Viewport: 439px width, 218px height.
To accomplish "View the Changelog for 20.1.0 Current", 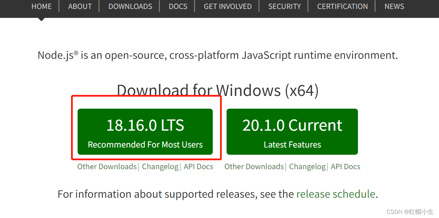I will coord(307,167).
